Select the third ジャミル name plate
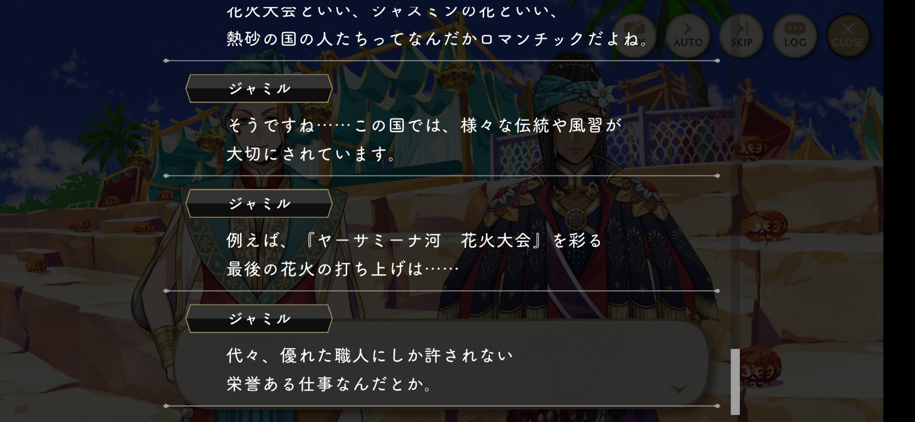The image size is (915, 422). coord(259,319)
